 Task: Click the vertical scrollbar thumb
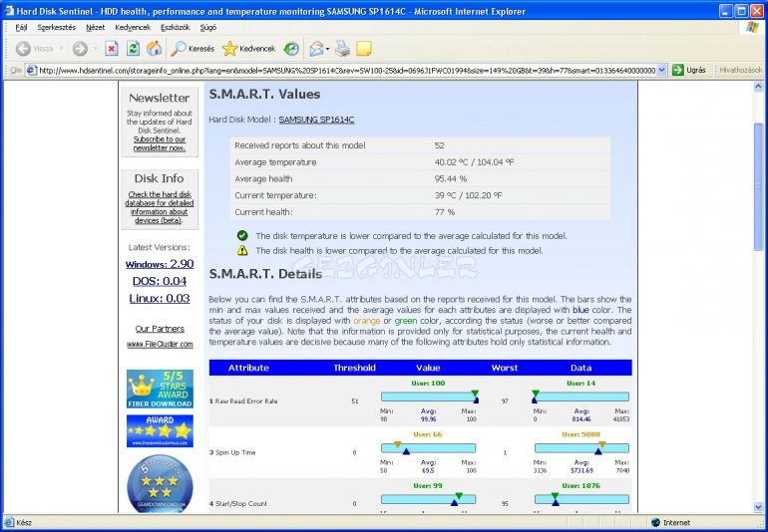coord(758,186)
